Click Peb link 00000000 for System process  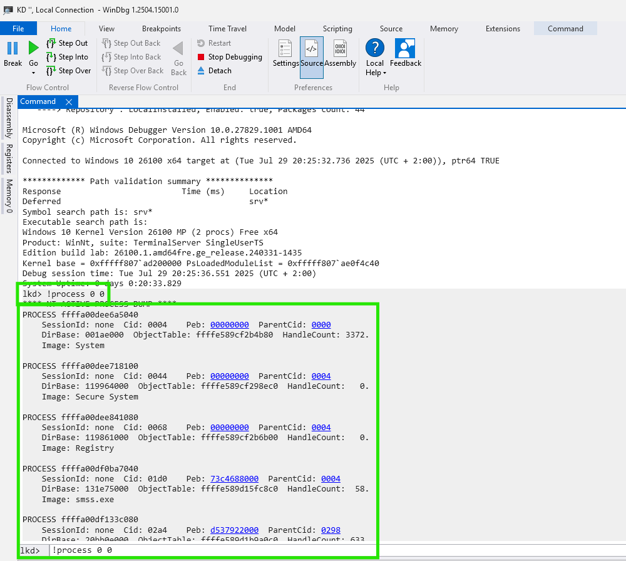[x=230, y=324]
